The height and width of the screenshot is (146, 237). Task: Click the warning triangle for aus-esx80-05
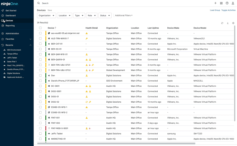[87, 33]
